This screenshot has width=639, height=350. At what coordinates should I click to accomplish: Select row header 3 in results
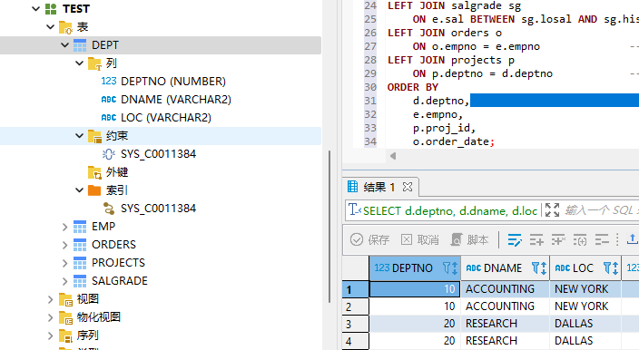pyautogui.click(x=356, y=324)
